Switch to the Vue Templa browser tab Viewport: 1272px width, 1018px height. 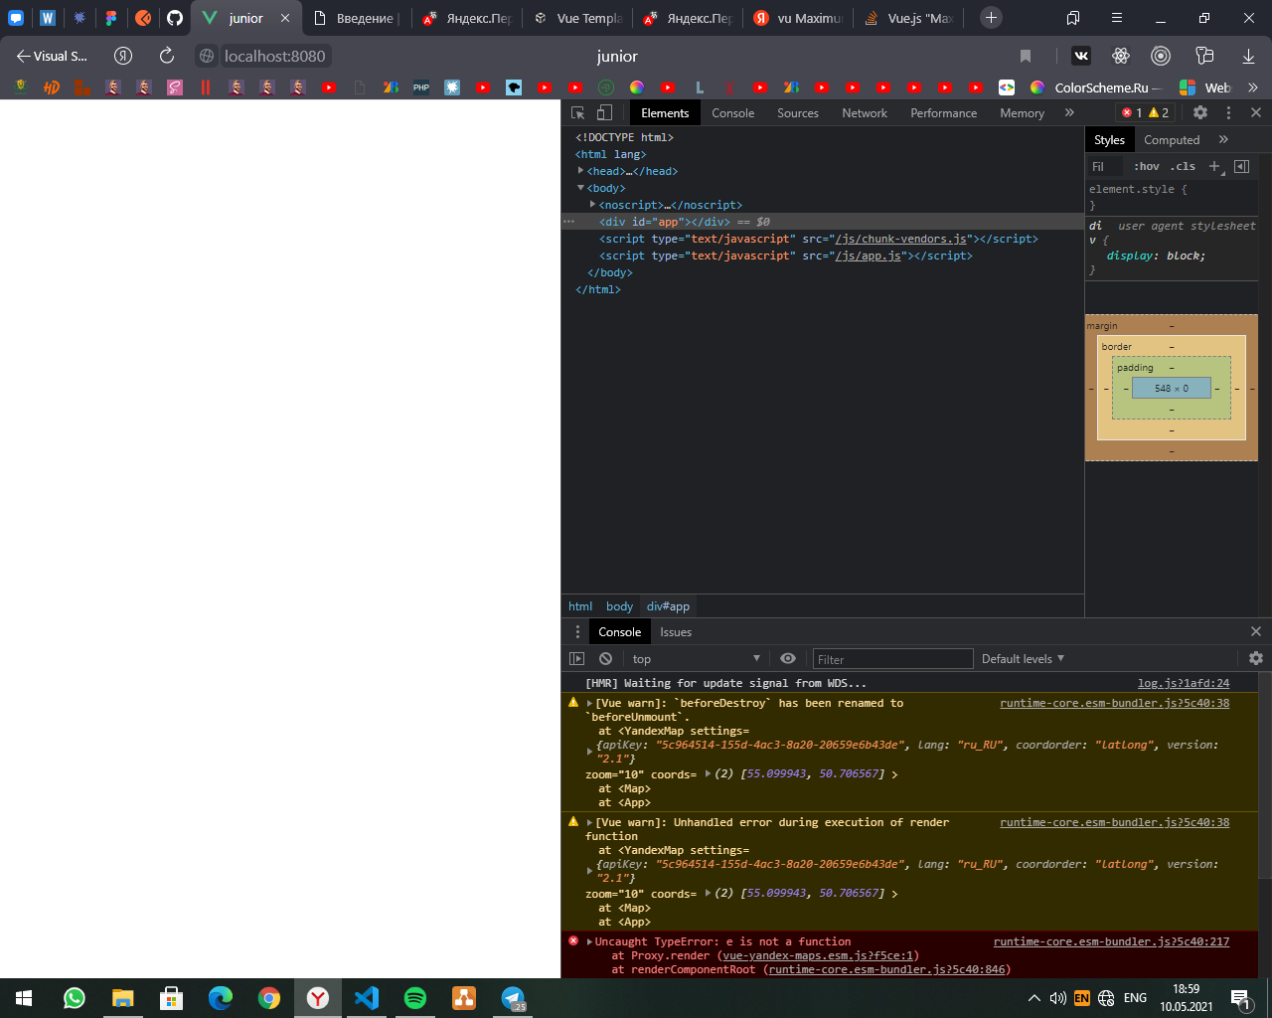(x=576, y=18)
